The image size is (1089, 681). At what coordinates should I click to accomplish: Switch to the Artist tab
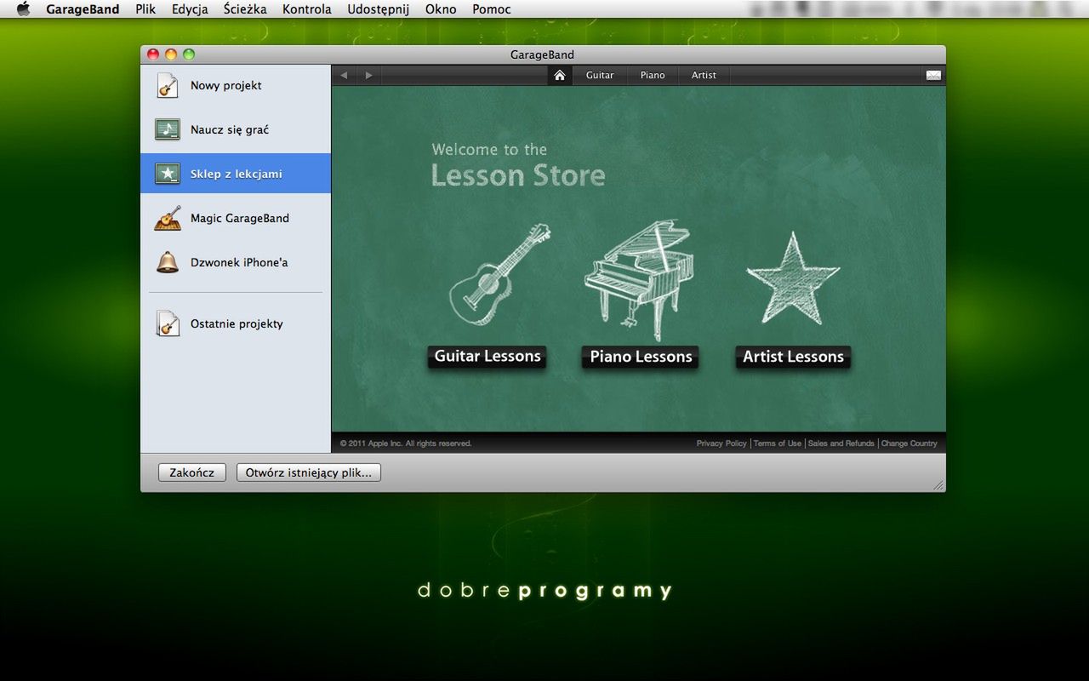click(x=704, y=75)
